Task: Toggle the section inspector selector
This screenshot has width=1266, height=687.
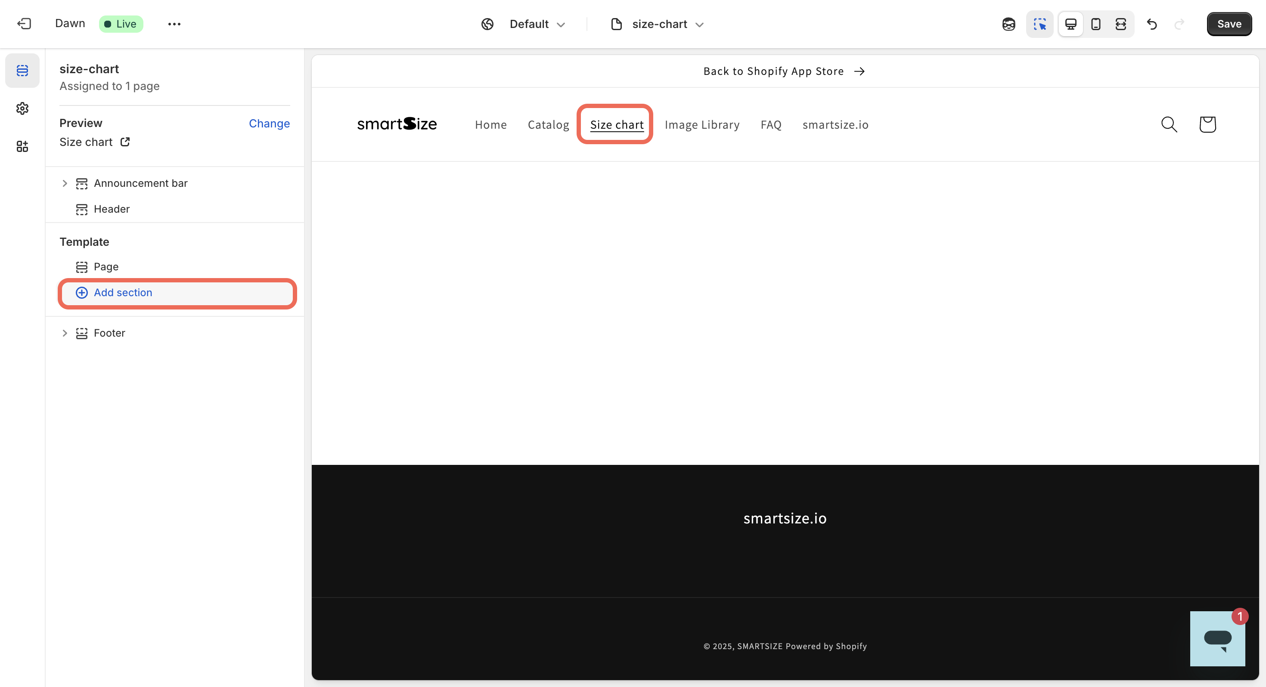Action: coord(1039,24)
